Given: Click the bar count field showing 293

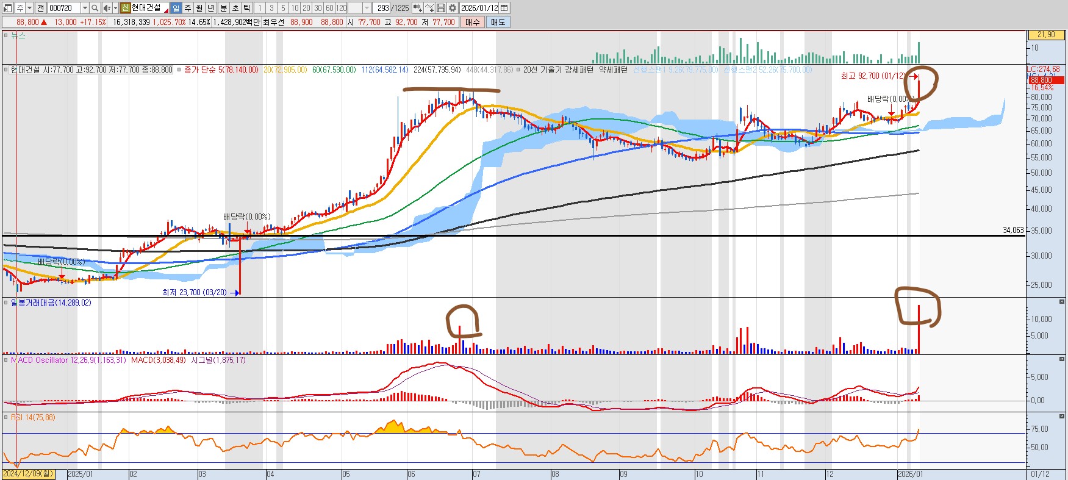Looking at the screenshot, I should click(382, 8).
